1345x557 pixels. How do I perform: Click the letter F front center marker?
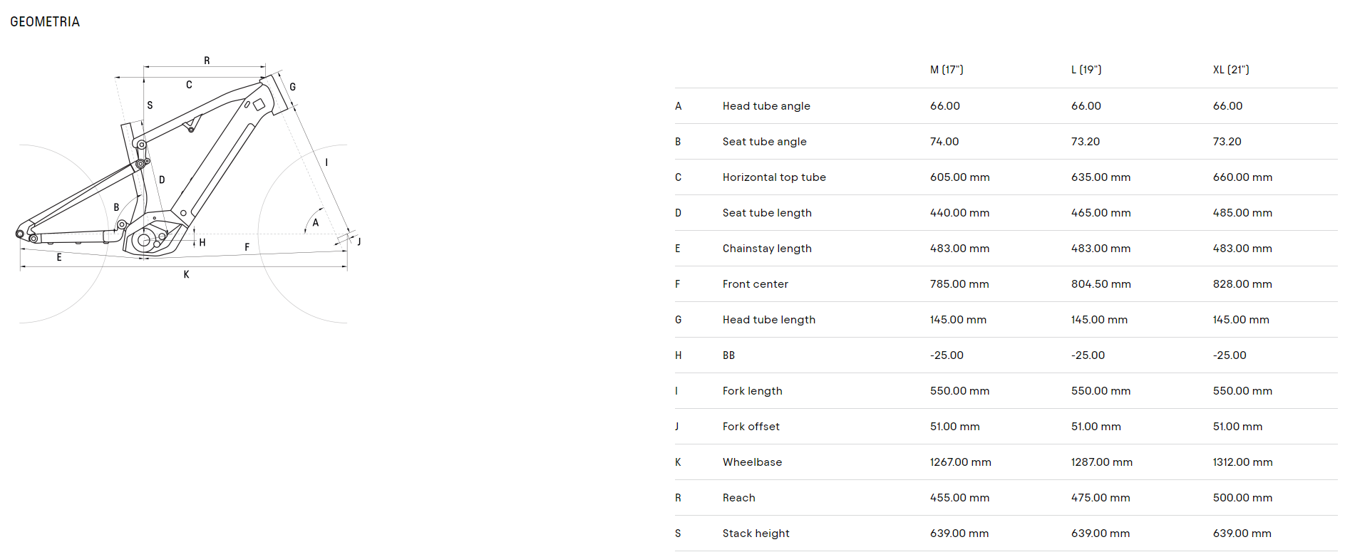[247, 247]
